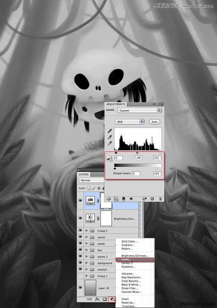
Task: Choose Levels... from the adjustment menu
Action: [135, 259]
